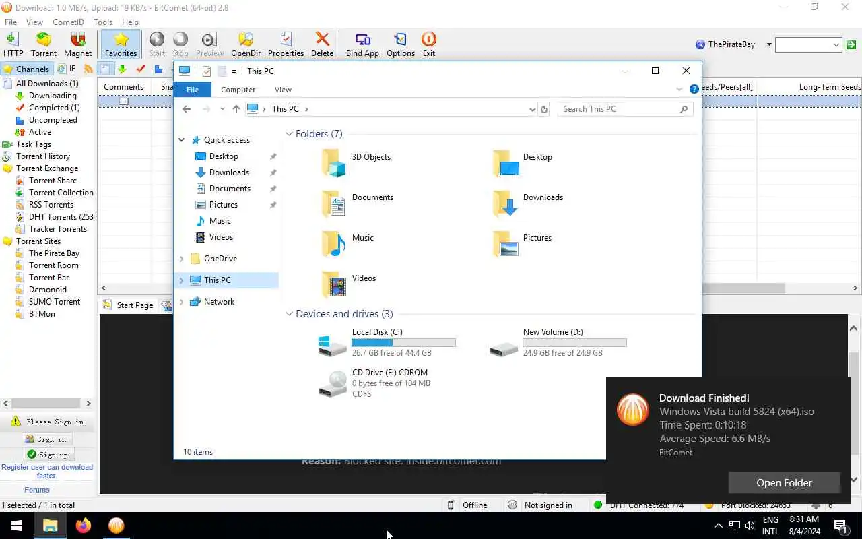Click Explorer Properties quick access checkmark icon
Image resolution: width=862 pixels, height=539 pixels.
(x=206, y=71)
